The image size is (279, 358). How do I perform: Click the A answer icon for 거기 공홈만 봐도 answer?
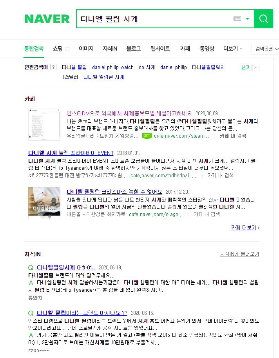31,335
